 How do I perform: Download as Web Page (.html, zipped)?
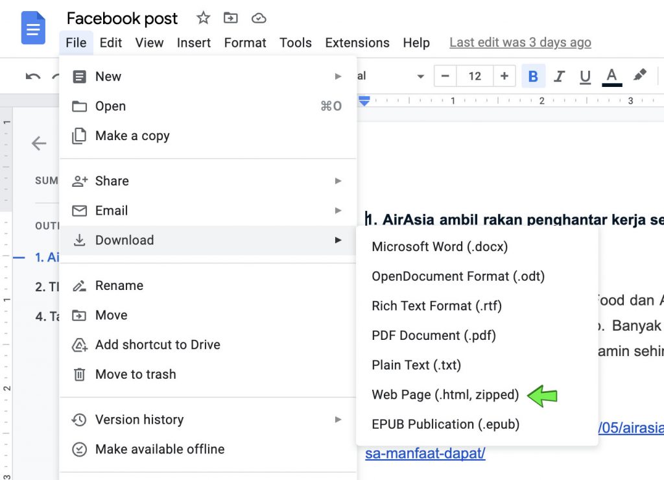click(x=477, y=395)
